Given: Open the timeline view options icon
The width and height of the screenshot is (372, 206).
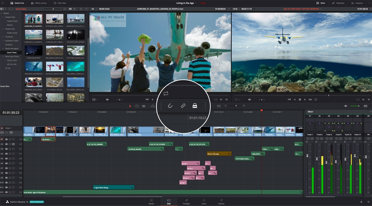Looking at the screenshot, I should point(219,106).
